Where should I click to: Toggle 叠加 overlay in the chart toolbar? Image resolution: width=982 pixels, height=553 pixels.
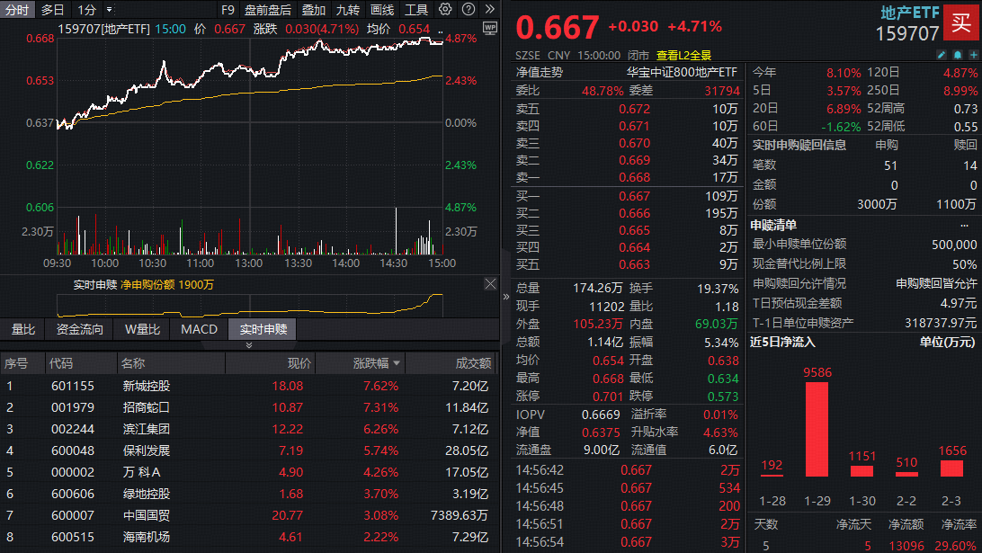point(314,10)
